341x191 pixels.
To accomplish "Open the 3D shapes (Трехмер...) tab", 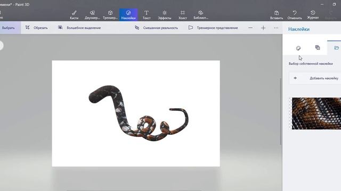I will click(110, 15).
